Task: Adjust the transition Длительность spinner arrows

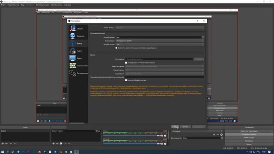Action: click(222, 138)
